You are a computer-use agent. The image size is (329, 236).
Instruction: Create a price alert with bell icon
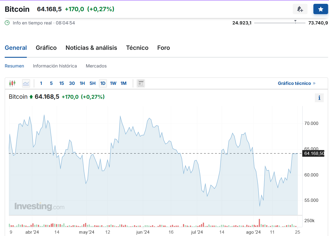click(x=300, y=9)
